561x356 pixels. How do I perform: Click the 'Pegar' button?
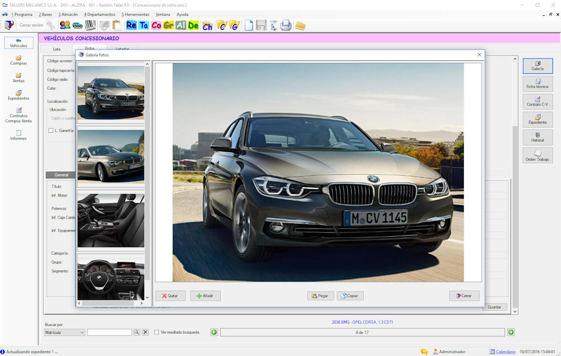[x=321, y=296]
